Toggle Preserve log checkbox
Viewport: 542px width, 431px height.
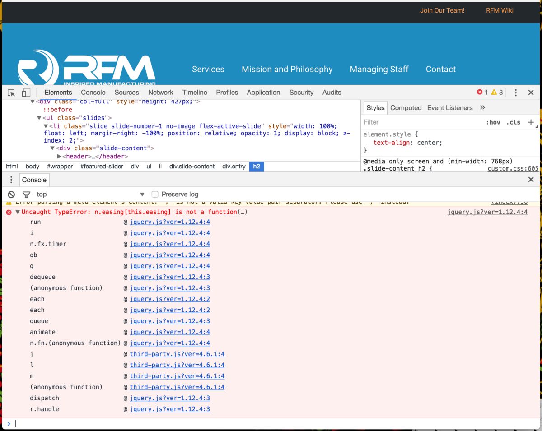tap(155, 195)
